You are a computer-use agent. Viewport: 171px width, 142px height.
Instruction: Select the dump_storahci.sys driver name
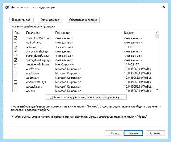(x=37, y=51)
